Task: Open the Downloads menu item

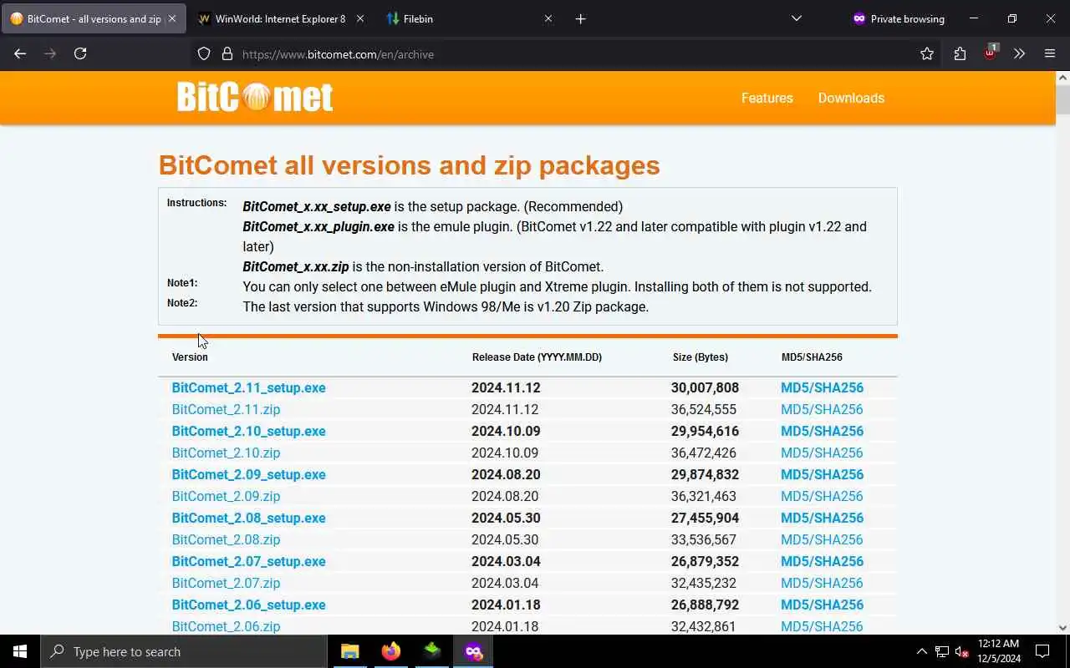Action: [851, 98]
